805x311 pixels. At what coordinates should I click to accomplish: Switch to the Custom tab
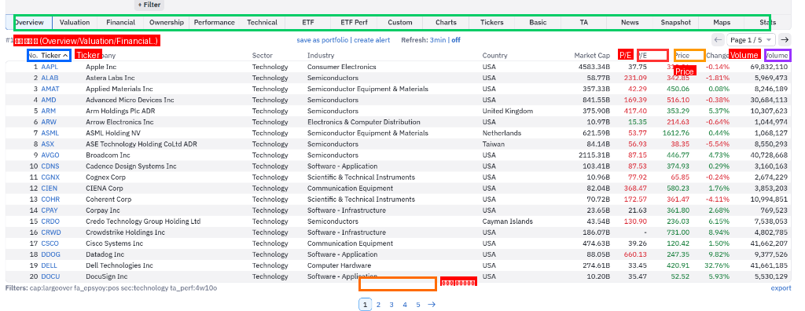click(x=400, y=23)
